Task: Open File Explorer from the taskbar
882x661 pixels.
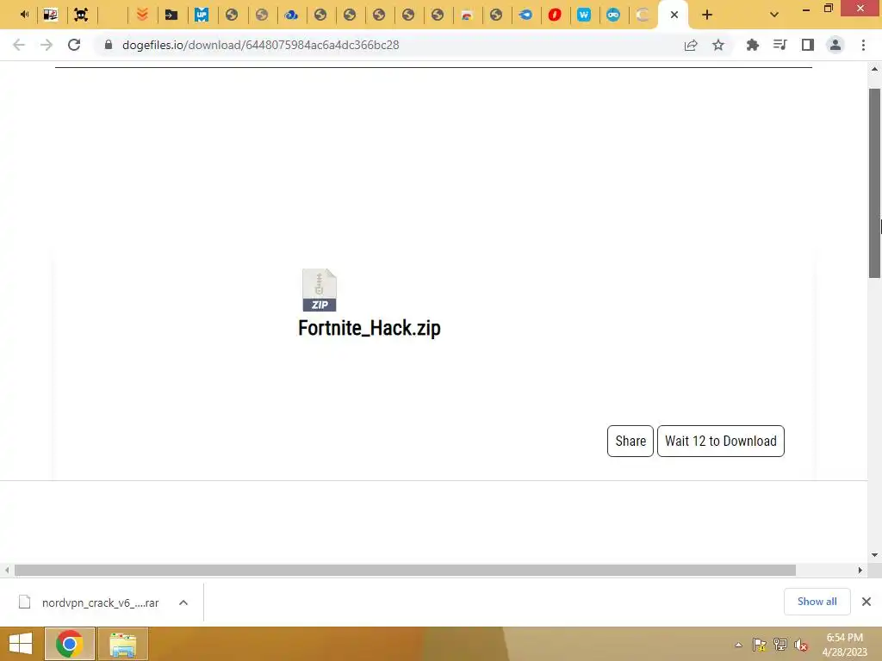Action: click(123, 644)
